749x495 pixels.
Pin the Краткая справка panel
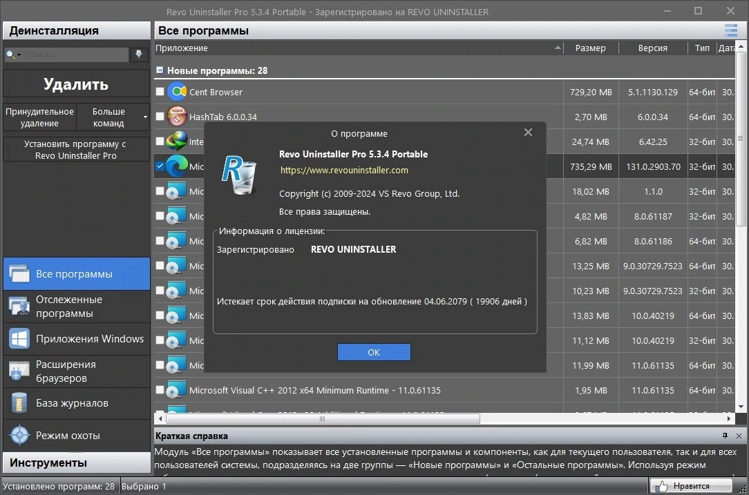point(725,436)
